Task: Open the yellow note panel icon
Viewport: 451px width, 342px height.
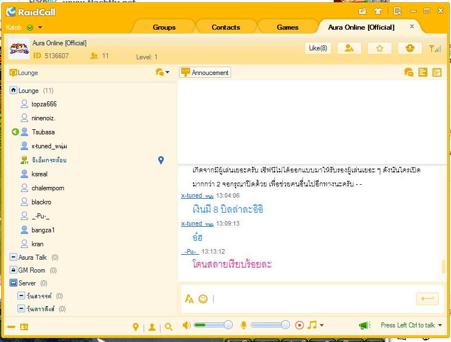Action: coord(423,72)
